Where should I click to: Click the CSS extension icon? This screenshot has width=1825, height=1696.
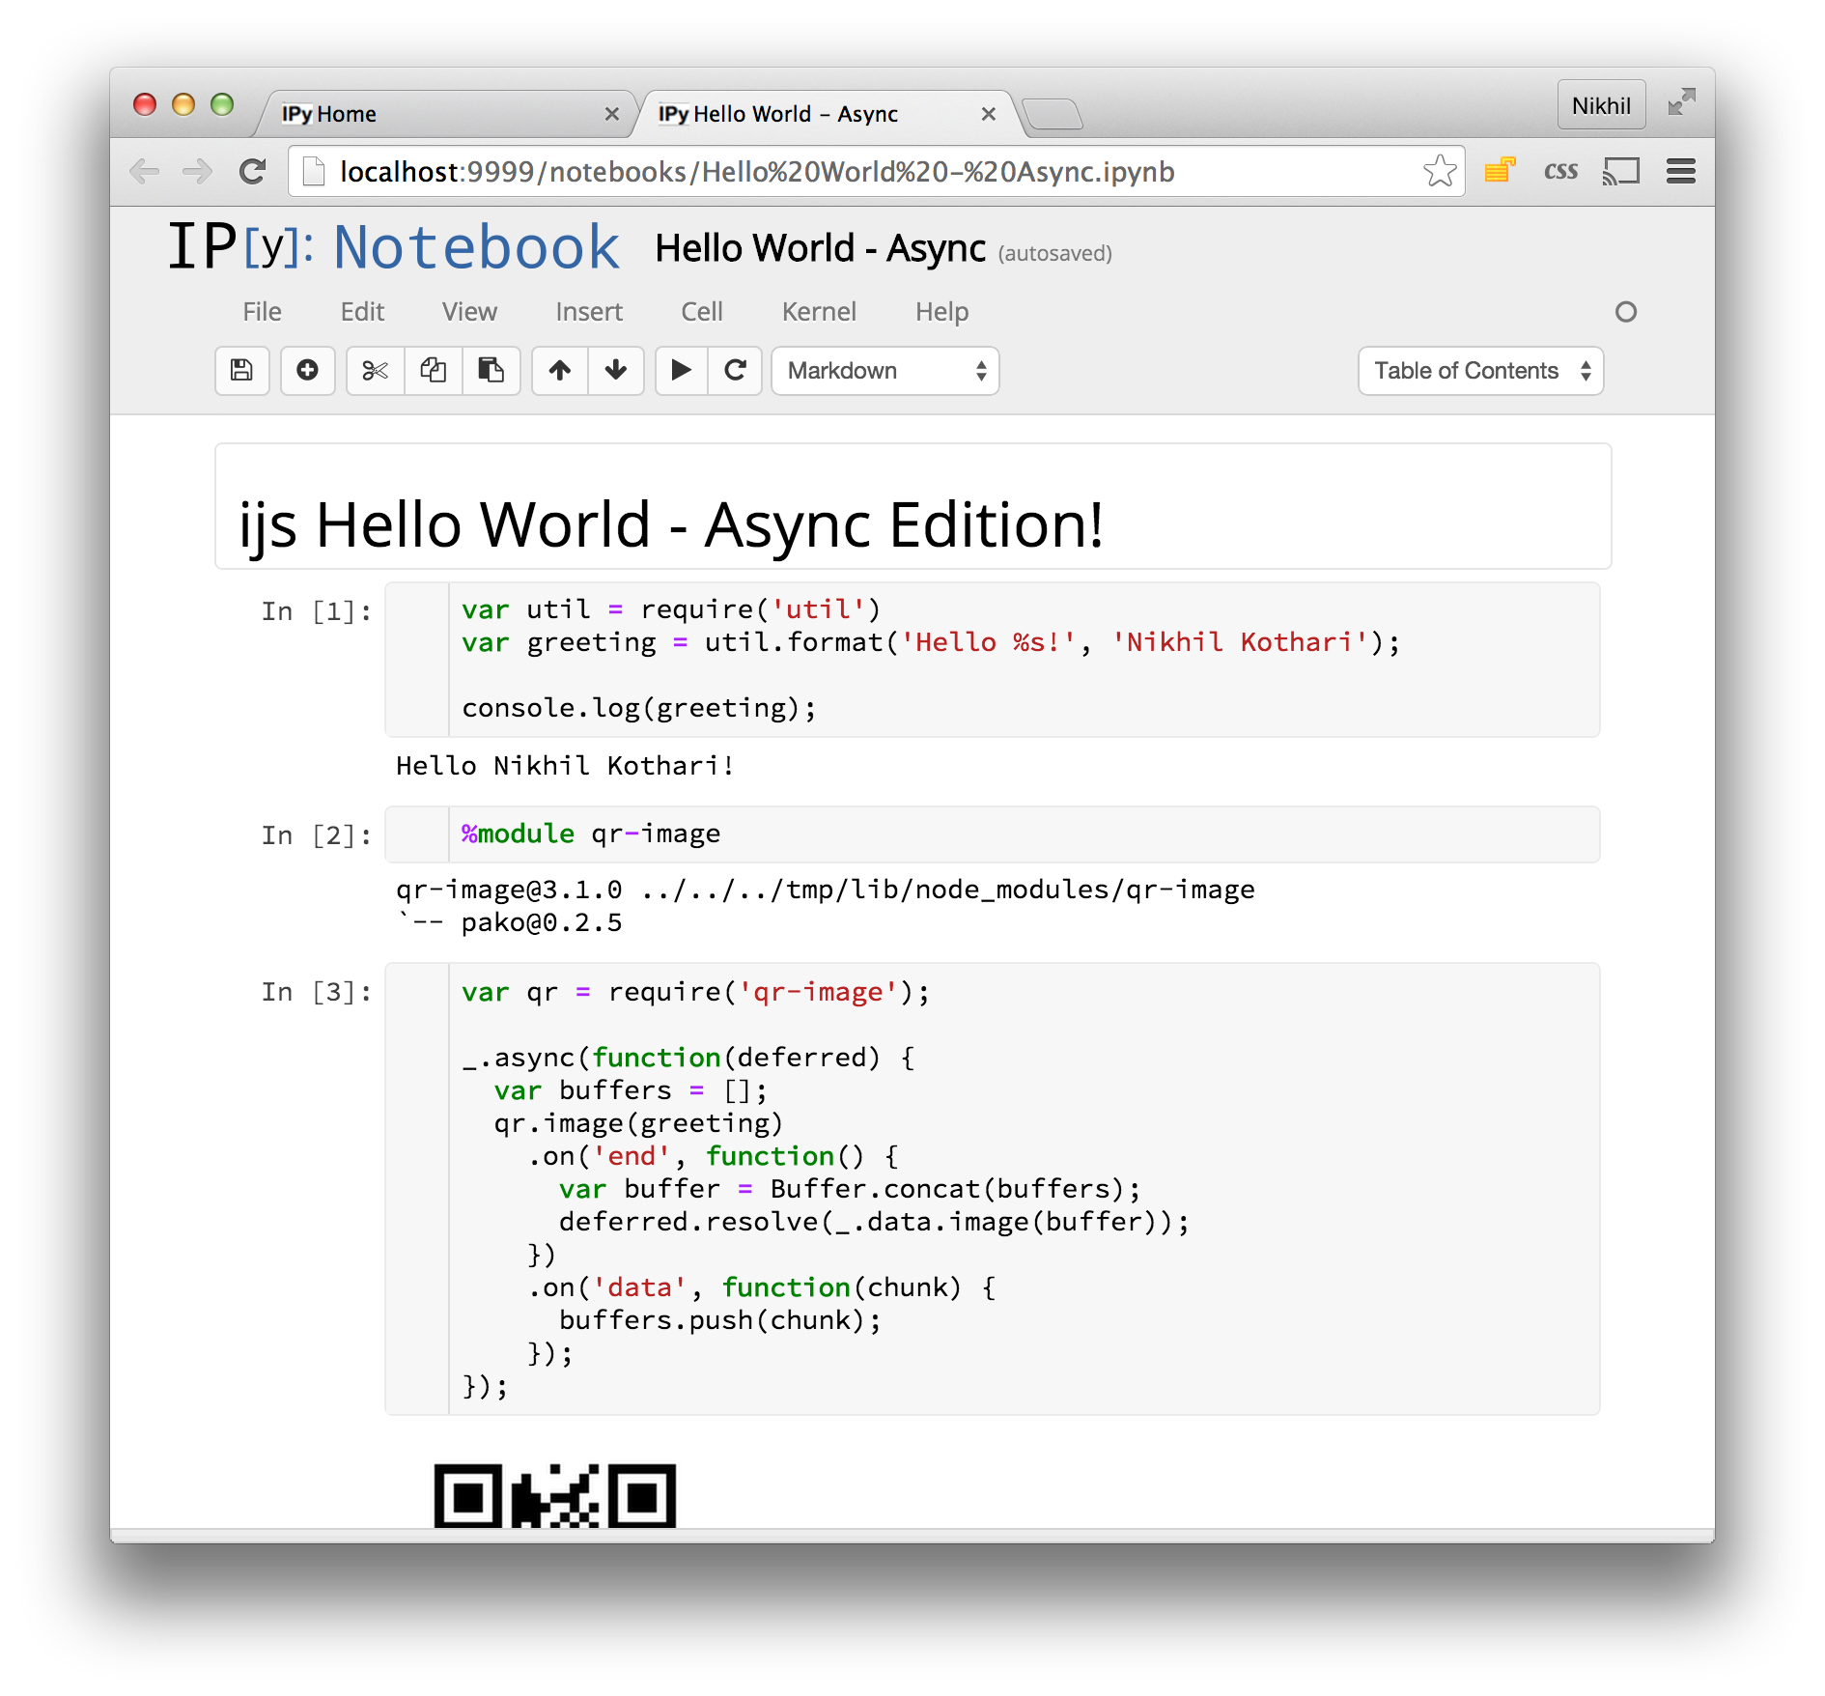point(1560,172)
